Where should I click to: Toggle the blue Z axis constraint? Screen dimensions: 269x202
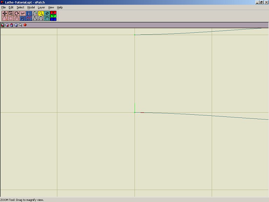(x=53, y=19)
